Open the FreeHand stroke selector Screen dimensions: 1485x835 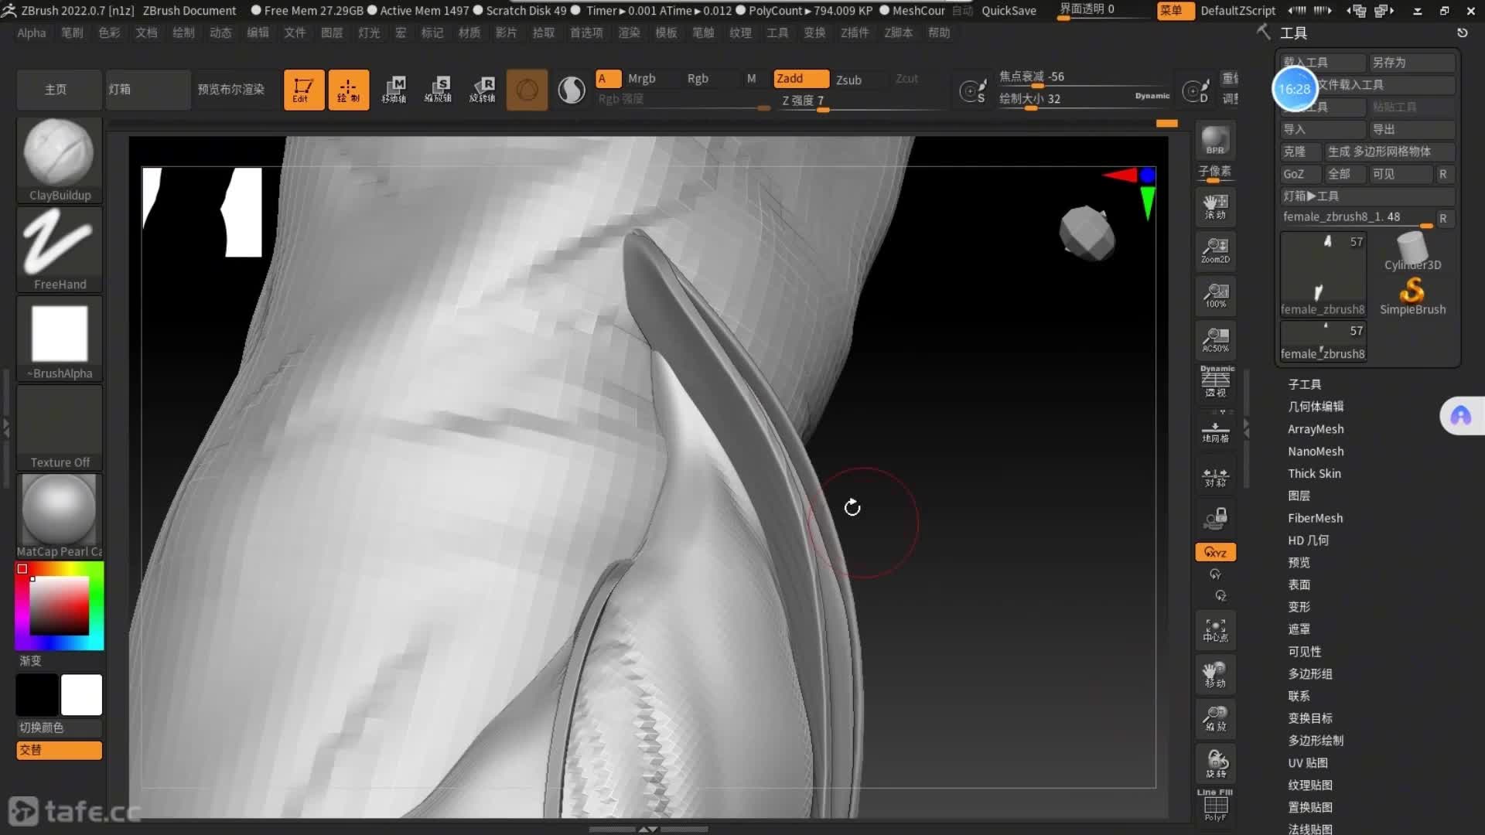pos(59,244)
